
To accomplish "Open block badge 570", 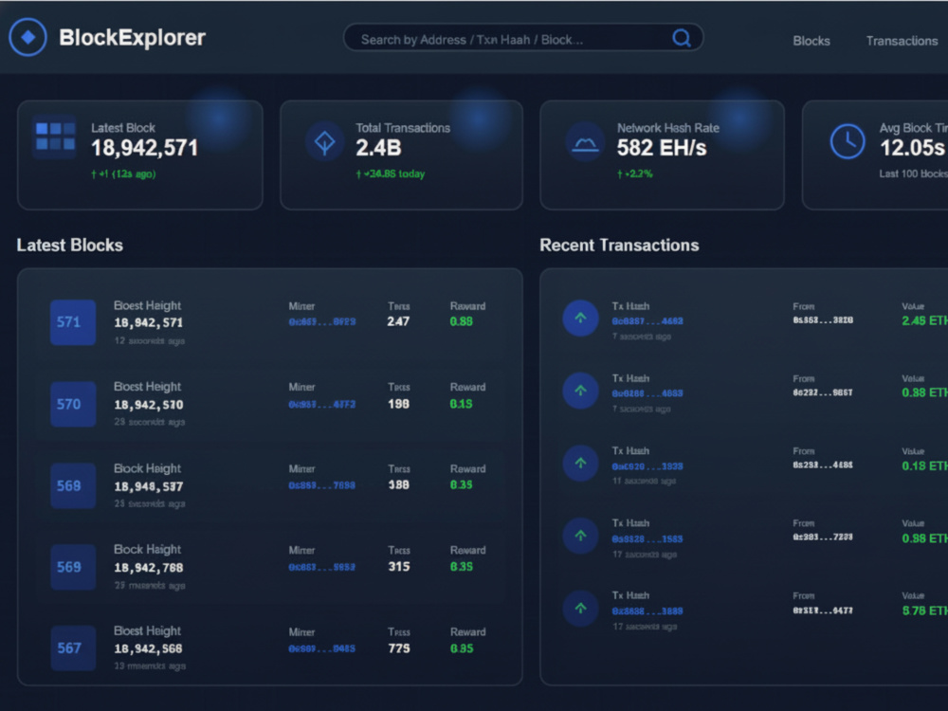I will click(x=73, y=404).
